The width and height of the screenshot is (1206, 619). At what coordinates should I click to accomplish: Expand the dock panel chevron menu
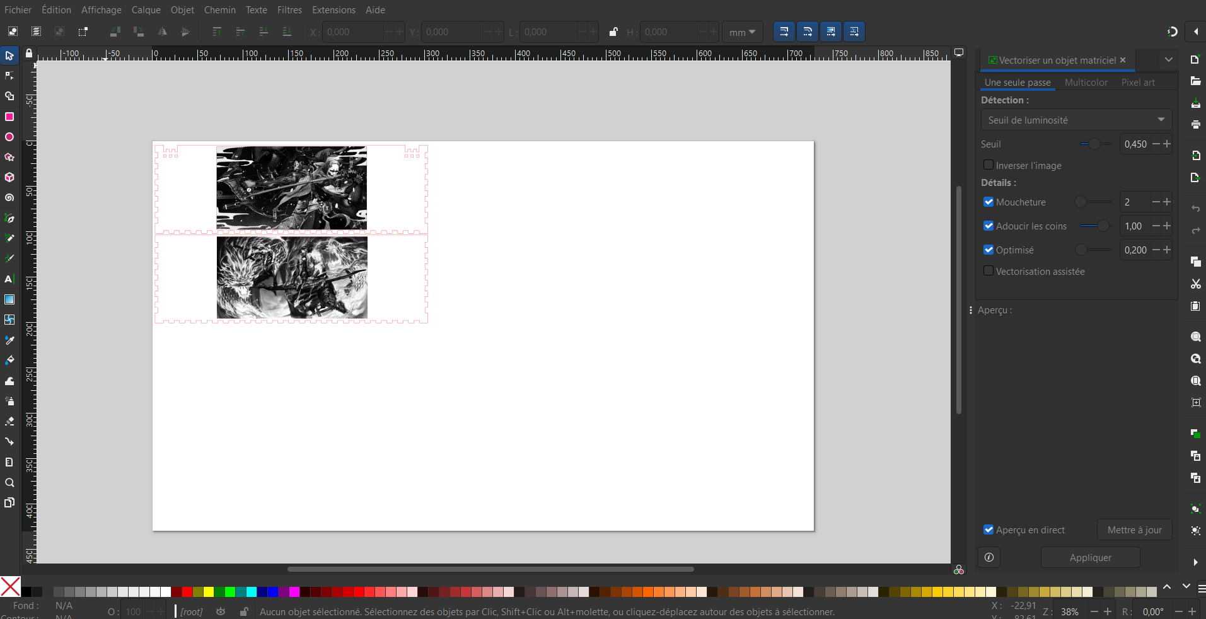1168,60
